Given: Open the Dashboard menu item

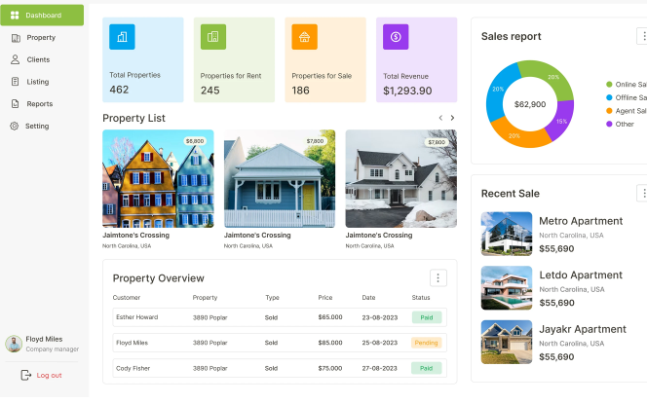Looking at the screenshot, I should (42, 16).
